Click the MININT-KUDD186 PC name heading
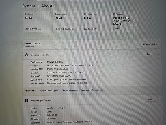This screenshot has width=166, height=125. 33,44
